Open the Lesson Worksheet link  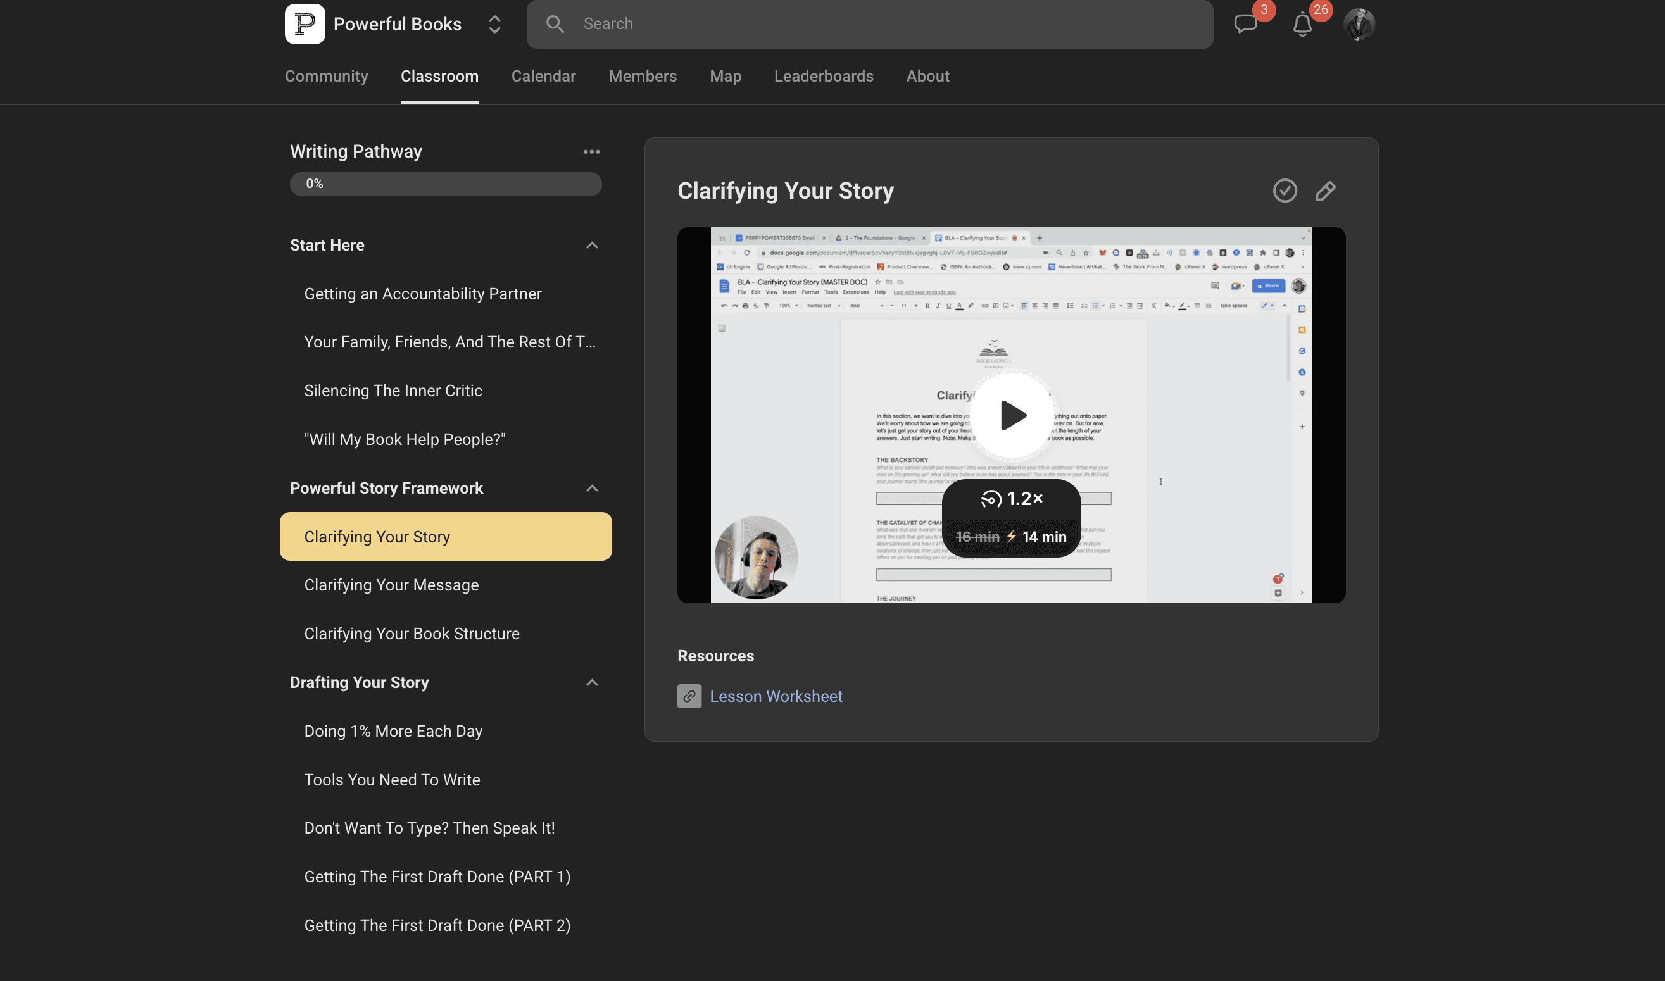click(x=776, y=696)
